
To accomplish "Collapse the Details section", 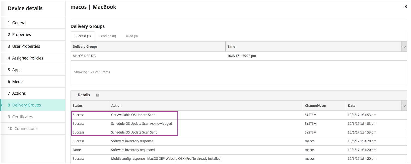I will pyautogui.click(x=82, y=95).
